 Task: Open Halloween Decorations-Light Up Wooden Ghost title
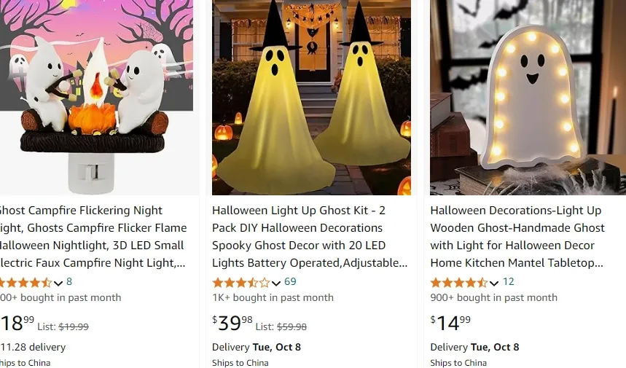click(x=517, y=236)
